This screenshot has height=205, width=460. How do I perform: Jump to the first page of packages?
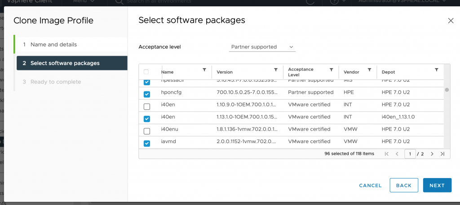click(x=387, y=154)
